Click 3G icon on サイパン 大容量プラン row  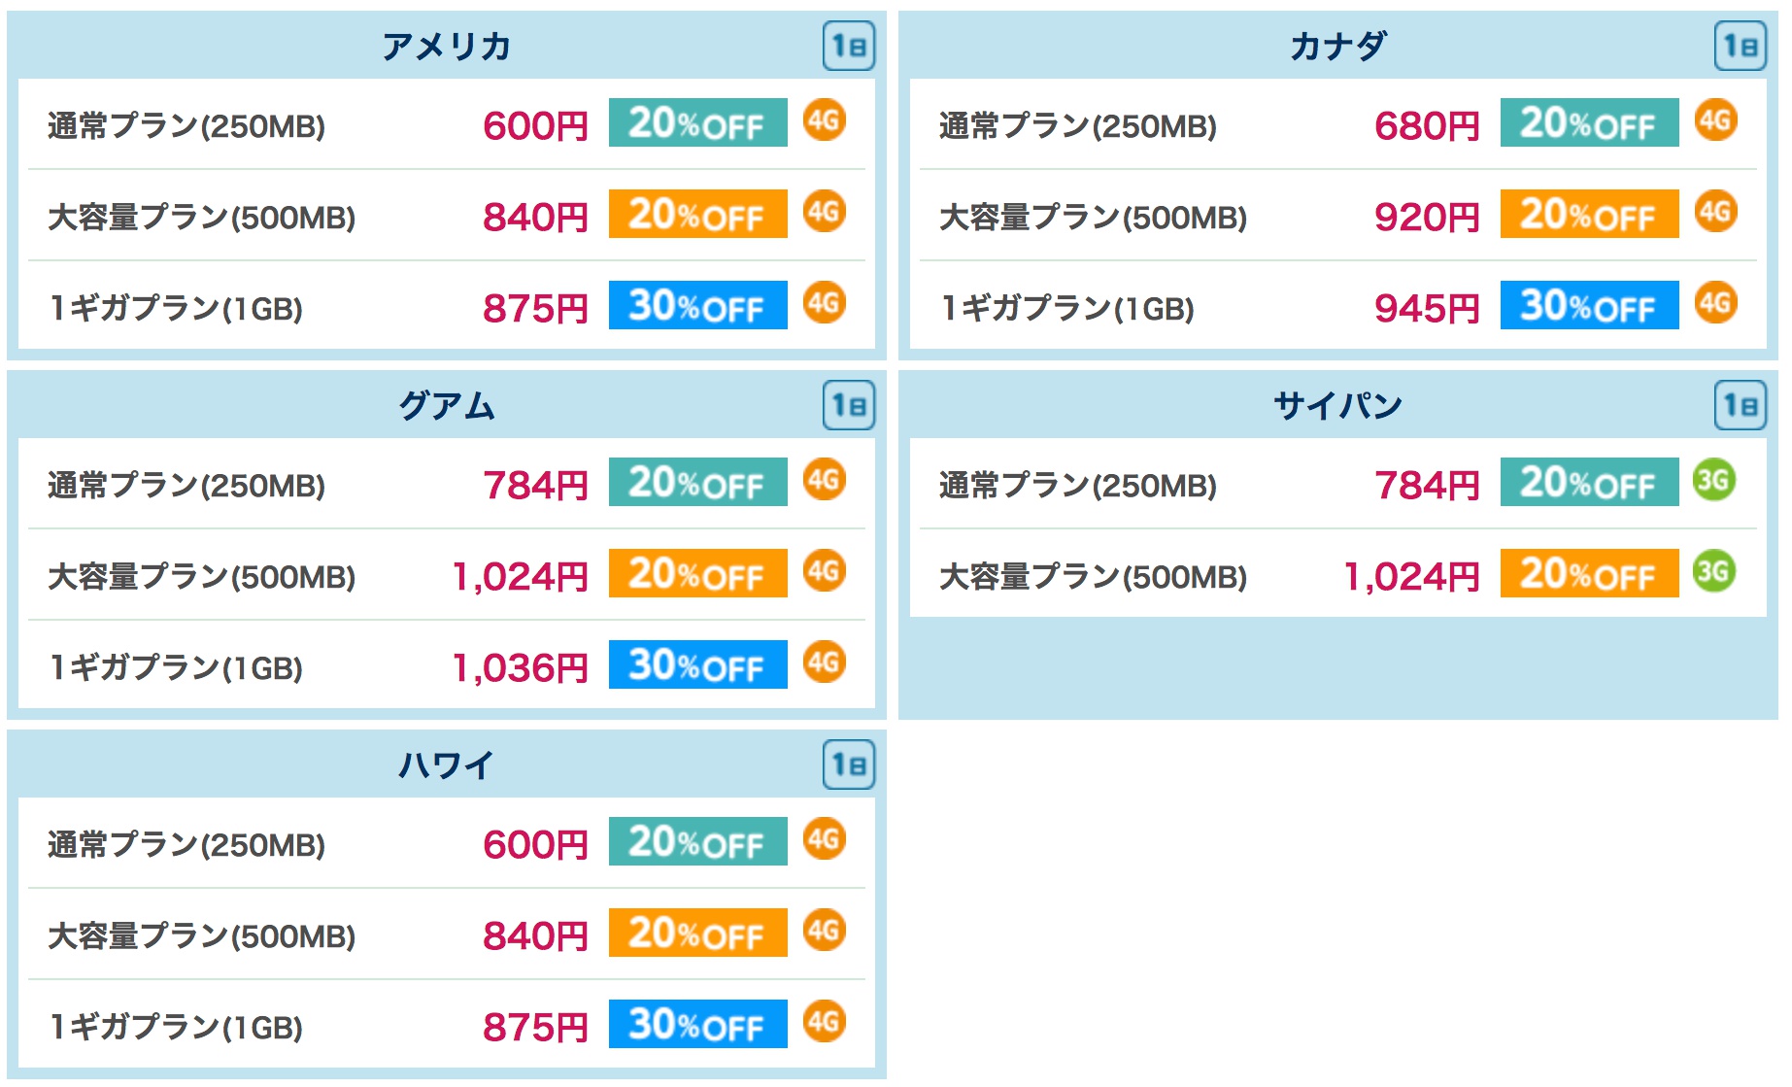click(1715, 571)
